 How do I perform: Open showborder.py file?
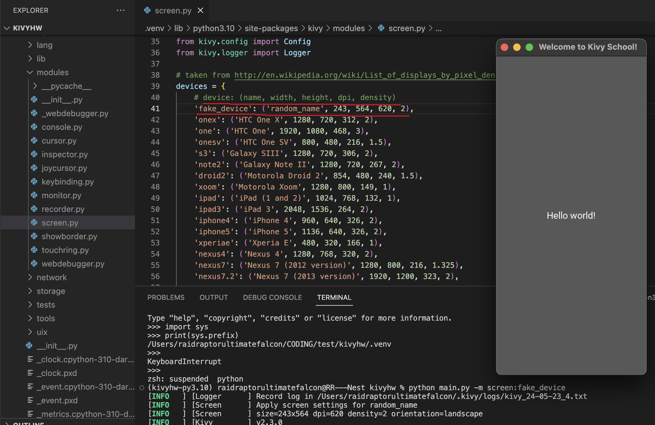[x=69, y=236]
